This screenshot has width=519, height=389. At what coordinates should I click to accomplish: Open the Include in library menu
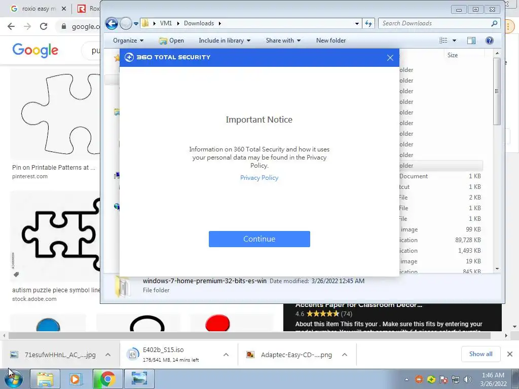coord(225,41)
